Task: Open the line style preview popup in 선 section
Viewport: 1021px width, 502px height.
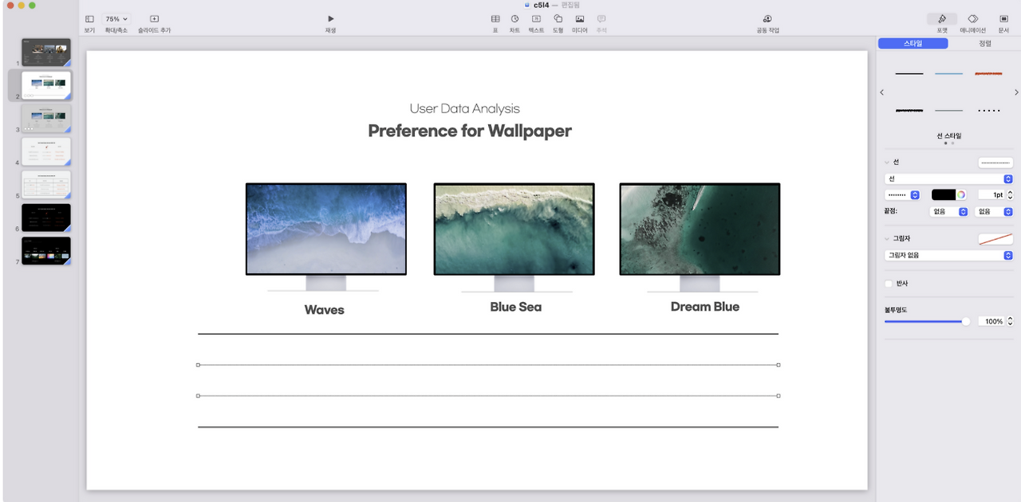Action: pyautogui.click(x=995, y=163)
